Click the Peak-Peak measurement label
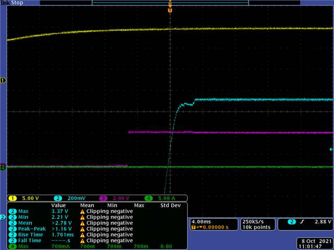The width and height of the screenshot is (334, 250). click(32, 229)
